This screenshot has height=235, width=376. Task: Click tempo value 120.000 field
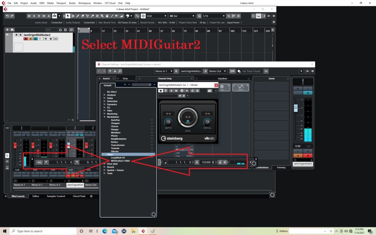pyautogui.click(x=206, y=162)
